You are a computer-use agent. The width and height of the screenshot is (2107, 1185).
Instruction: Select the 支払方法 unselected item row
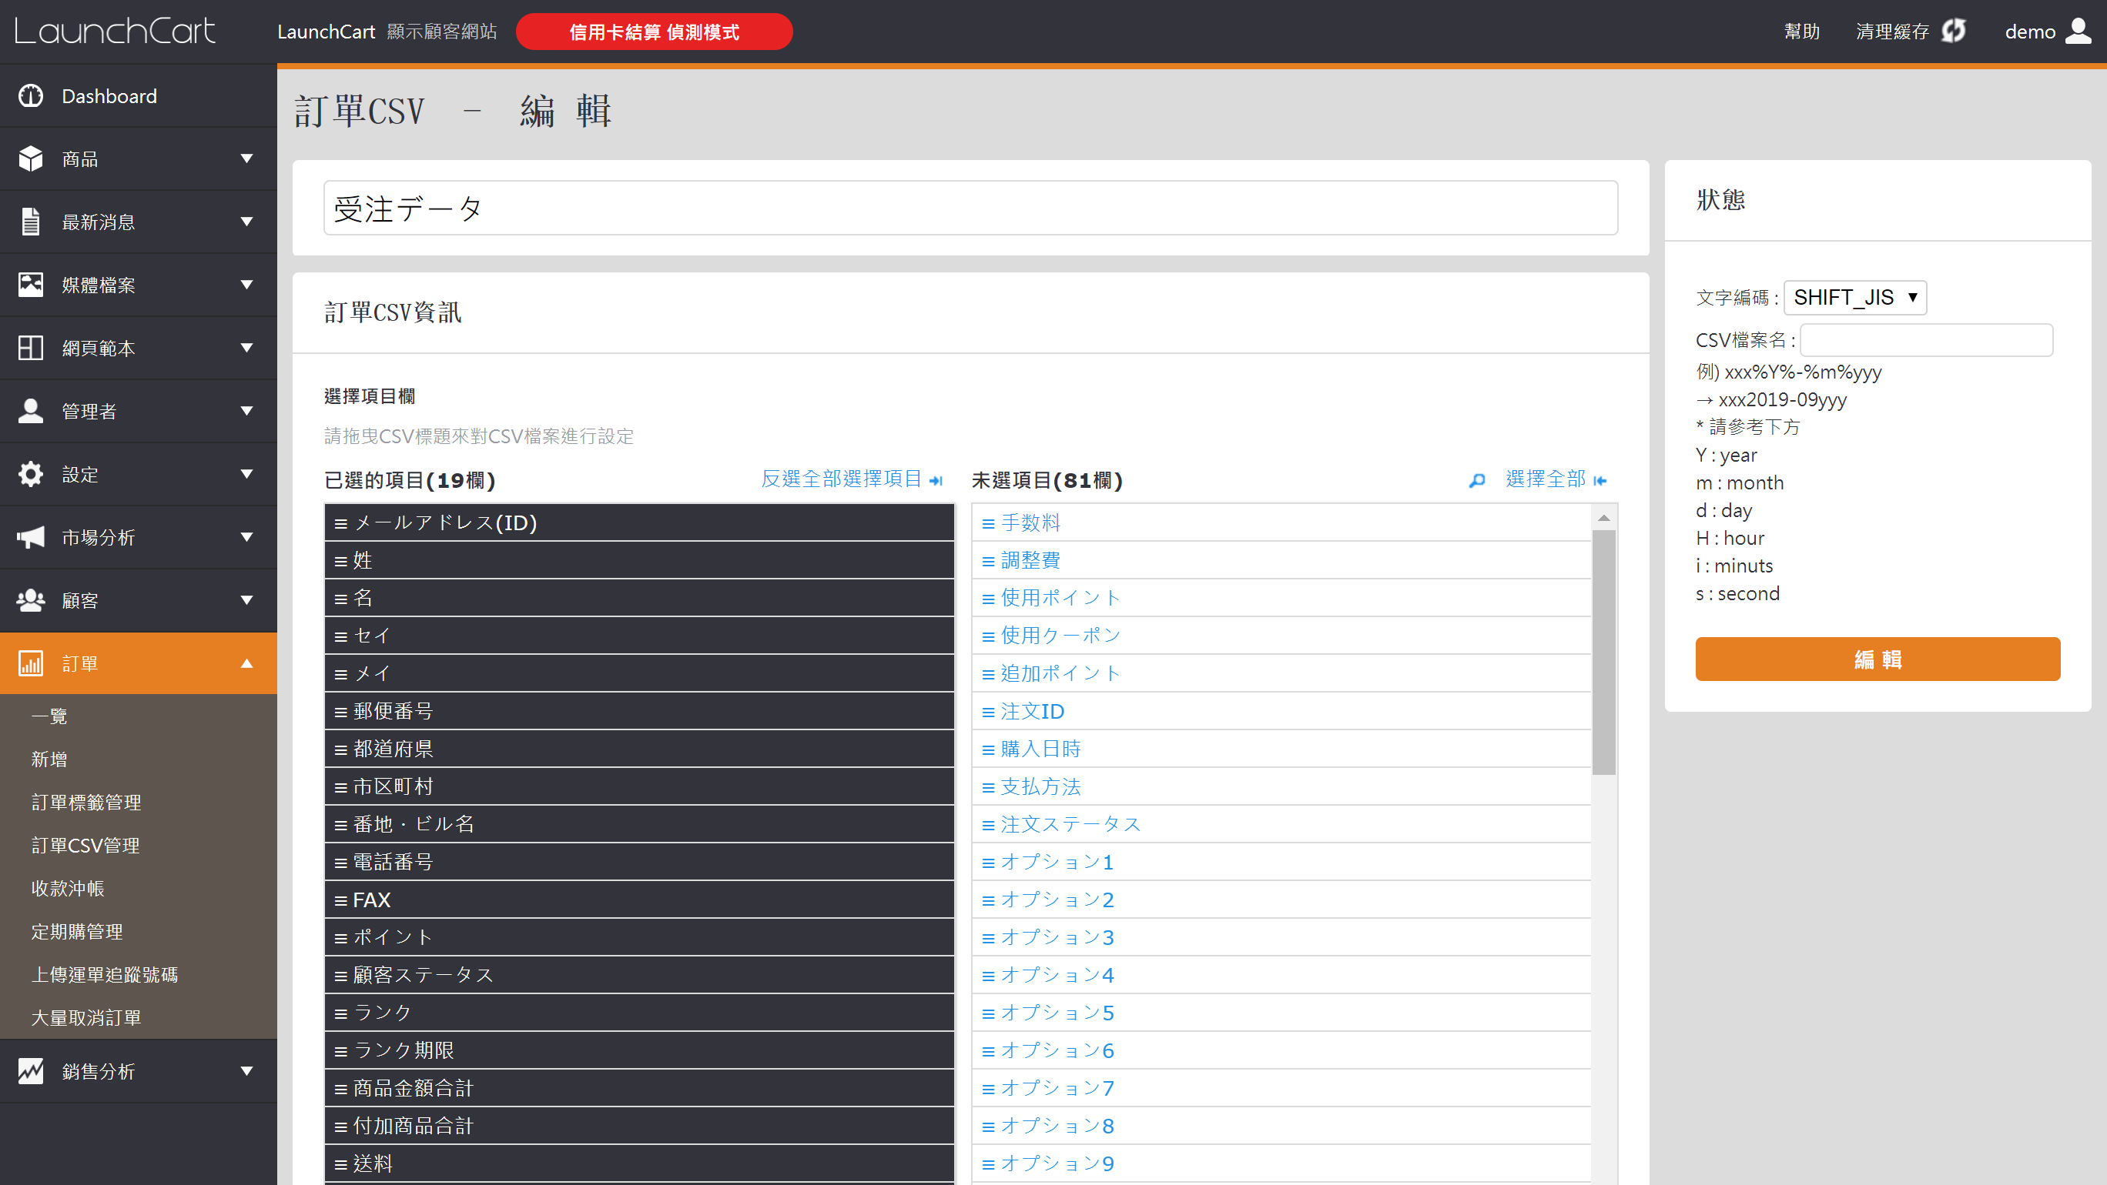pyautogui.click(x=1281, y=787)
